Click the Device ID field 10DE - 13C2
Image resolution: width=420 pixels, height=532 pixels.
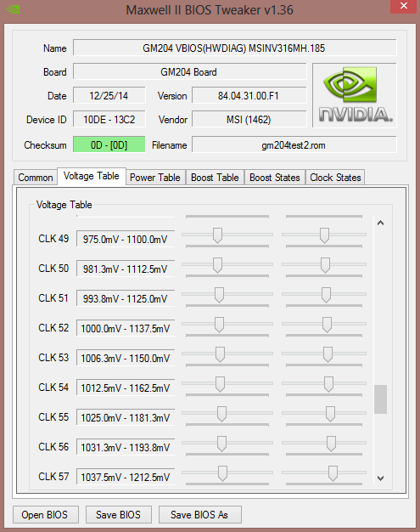click(109, 120)
